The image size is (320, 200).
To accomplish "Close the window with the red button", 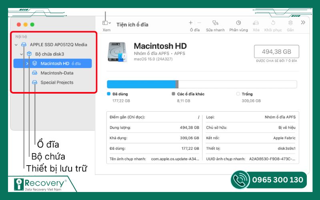I will tap(19, 24).
